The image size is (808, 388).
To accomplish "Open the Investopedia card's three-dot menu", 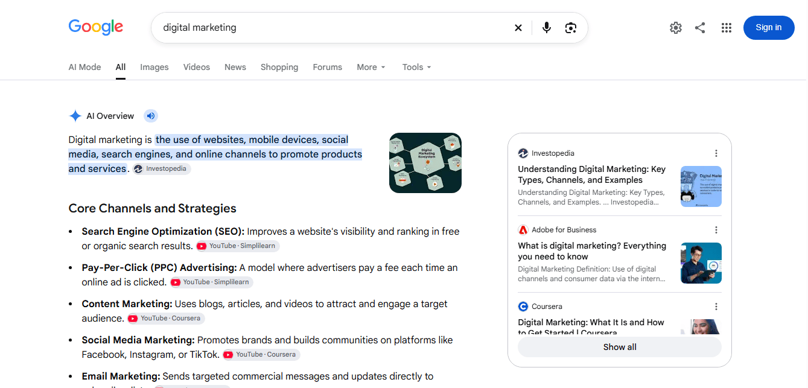I will (x=716, y=153).
